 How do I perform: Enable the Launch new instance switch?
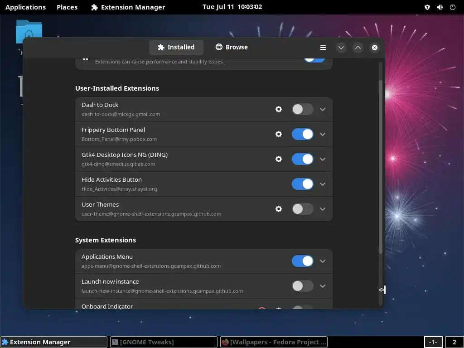[302, 286]
